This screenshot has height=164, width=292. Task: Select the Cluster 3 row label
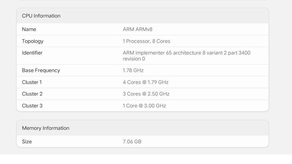click(x=32, y=106)
